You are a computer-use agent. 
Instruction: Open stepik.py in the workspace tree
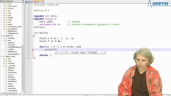coord(11,86)
